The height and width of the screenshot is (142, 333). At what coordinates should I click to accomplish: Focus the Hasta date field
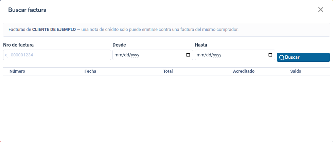click(x=235, y=55)
